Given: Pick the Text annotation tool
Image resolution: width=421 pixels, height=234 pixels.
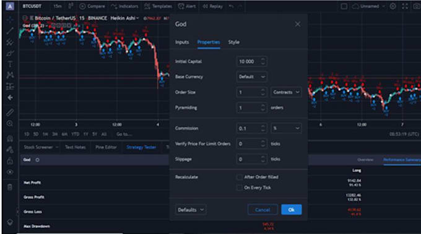Looking at the screenshot, I should [x=10, y=64].
